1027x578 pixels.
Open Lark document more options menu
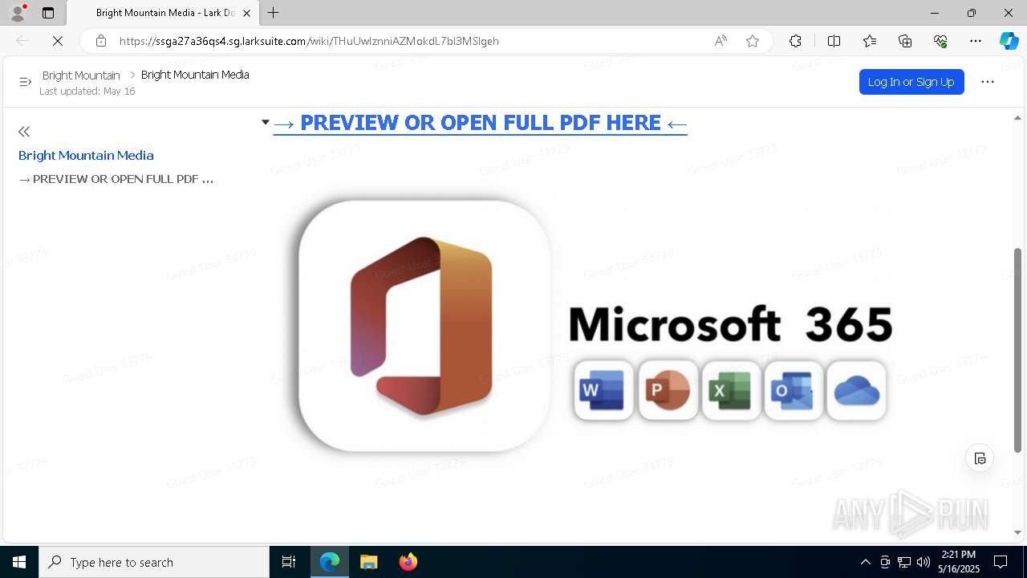(x=988, y=82)
